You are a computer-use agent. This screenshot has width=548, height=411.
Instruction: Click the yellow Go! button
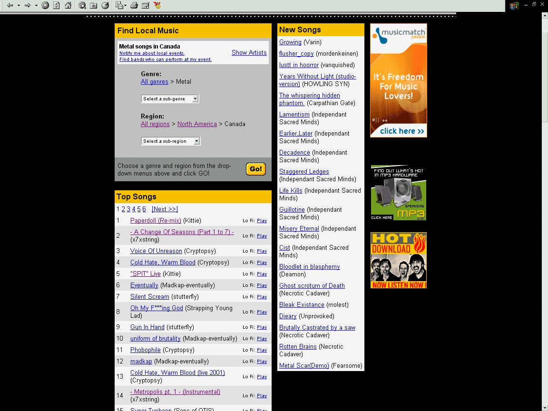pyautogui.click(x=256, y=169)
